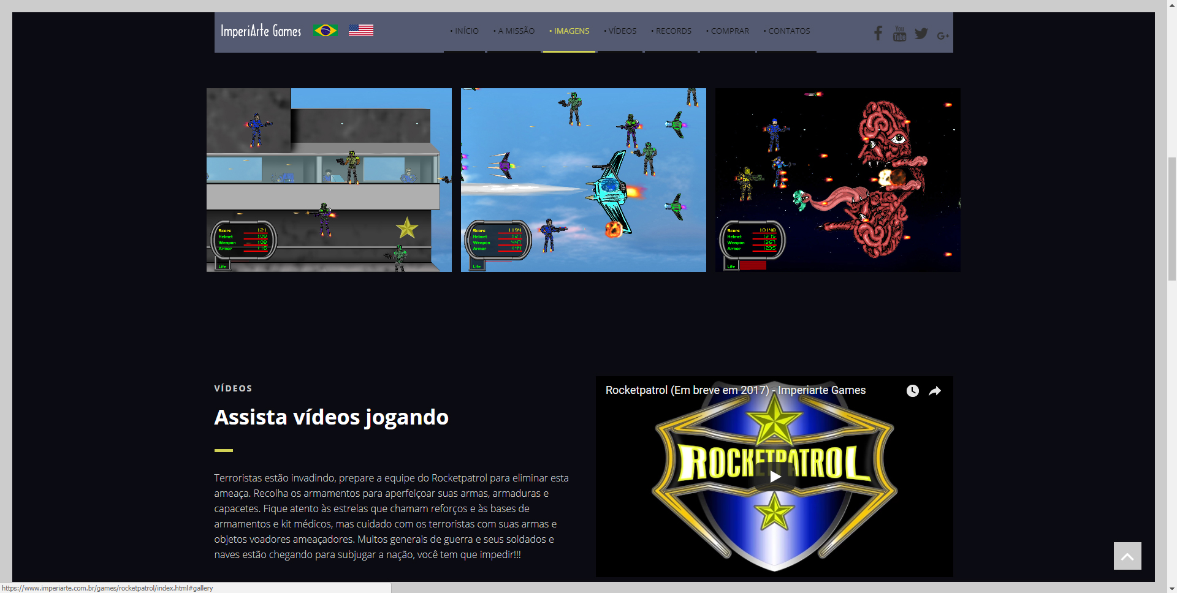Switch site language to Brazilian Portuguese flag
Image resolution: width=1177 pixels, height=593 pixels.
pos(326,31)
